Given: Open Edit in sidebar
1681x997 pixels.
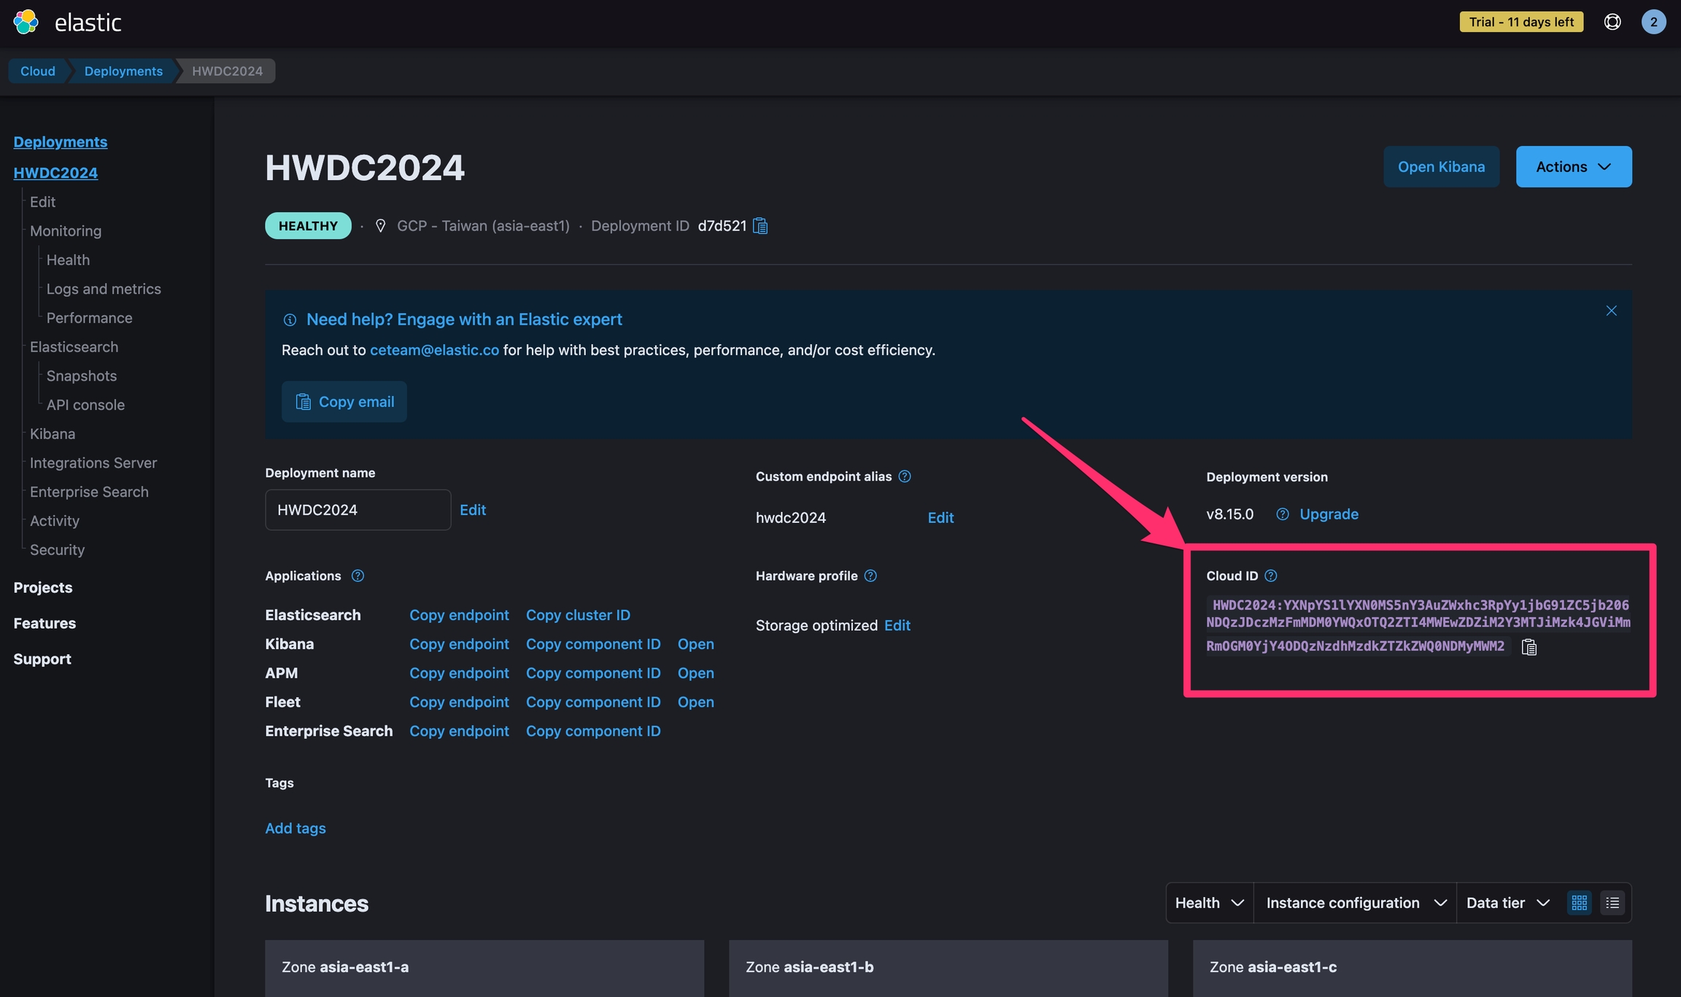Looking at the screenshot, I should tap(42, 201).
